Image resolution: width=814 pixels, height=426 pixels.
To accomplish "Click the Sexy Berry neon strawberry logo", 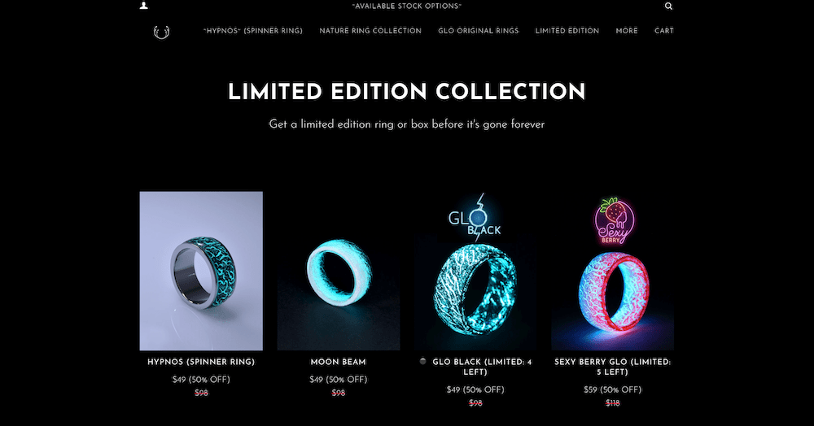I will [x=614, y=221].
